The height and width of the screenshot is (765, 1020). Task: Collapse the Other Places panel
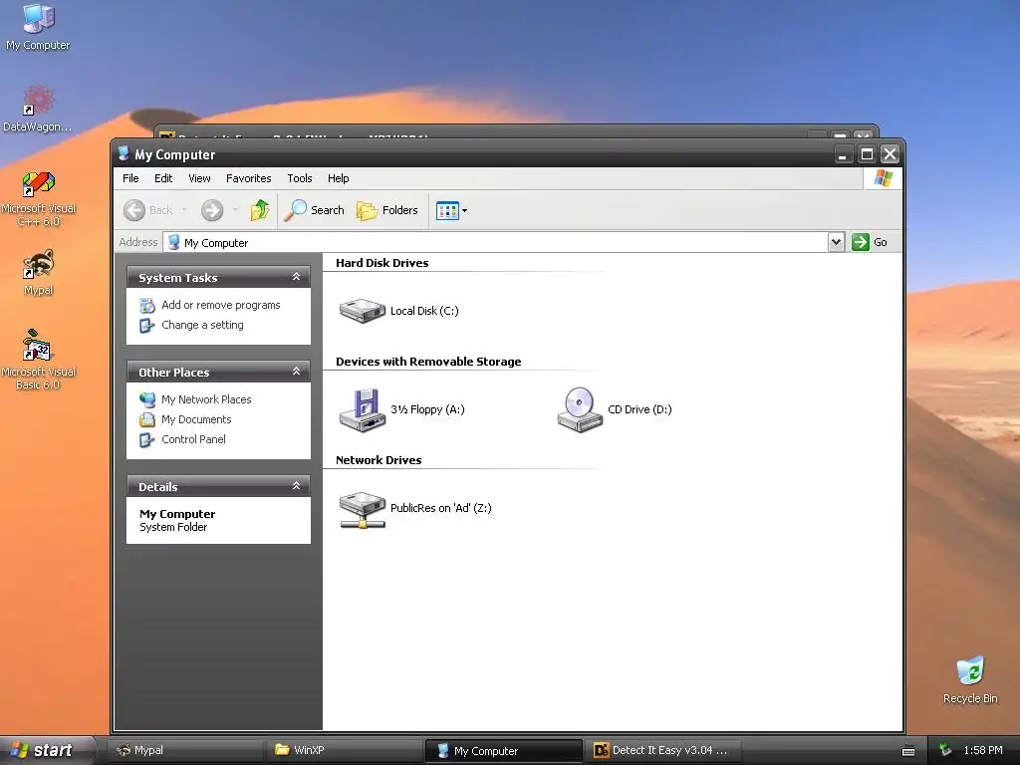click(296, 372)
